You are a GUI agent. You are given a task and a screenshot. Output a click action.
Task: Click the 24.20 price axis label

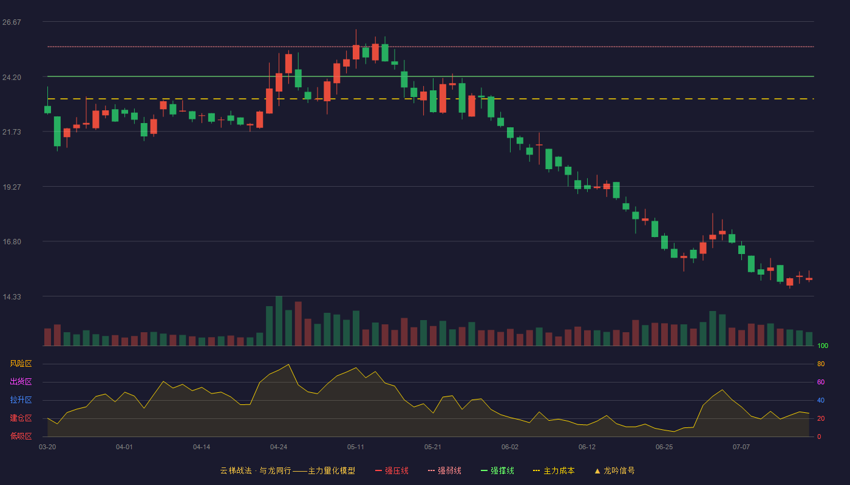click(x=12, y=78)
